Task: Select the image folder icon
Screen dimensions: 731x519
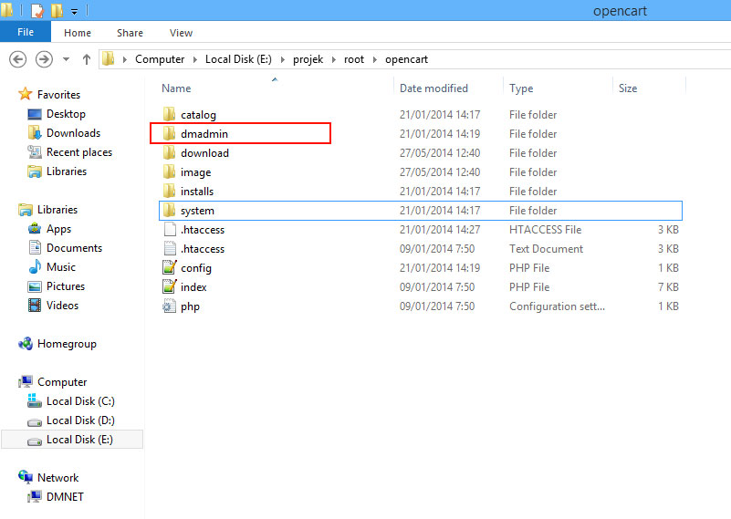Action: point(169,171)
